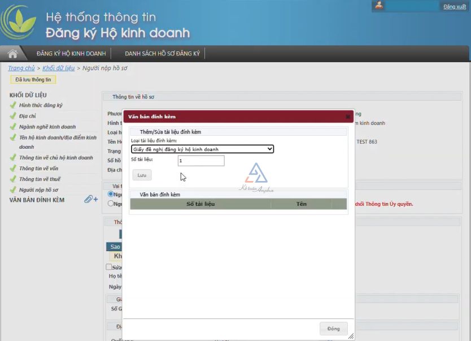Viewport: 471px width, 341px height.
Task: Open DANH SÁCH HỒ SƠ ĐĂNG KÝ menu
Action: pyautogui.click(x=163, y=54)
